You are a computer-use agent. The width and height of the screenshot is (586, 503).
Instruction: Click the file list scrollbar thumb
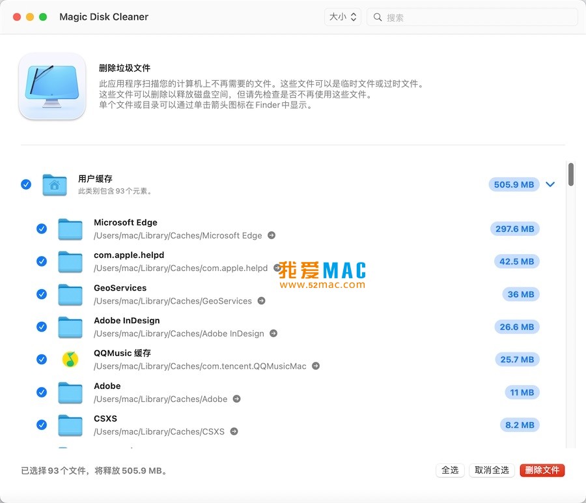pyautogui.click(x=570, y=174)
